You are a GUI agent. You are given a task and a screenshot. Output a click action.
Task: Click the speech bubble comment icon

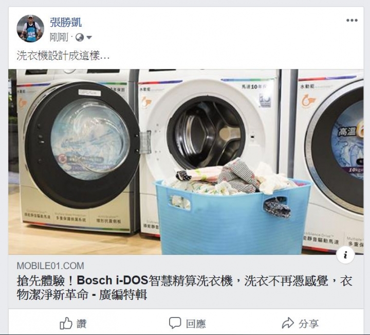pyautogui.click(x=175, y=323)
